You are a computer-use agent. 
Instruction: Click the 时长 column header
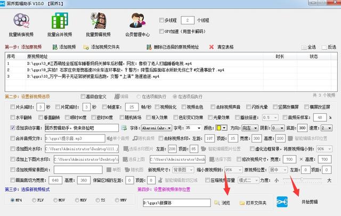280,56
